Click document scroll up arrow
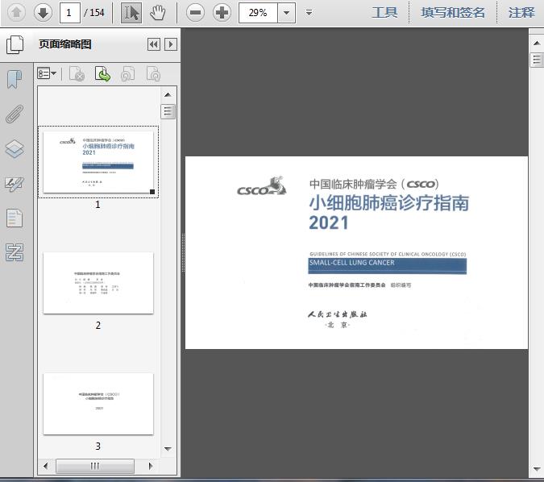This screenshot has width=544, height=482. [x=537, y=43]
